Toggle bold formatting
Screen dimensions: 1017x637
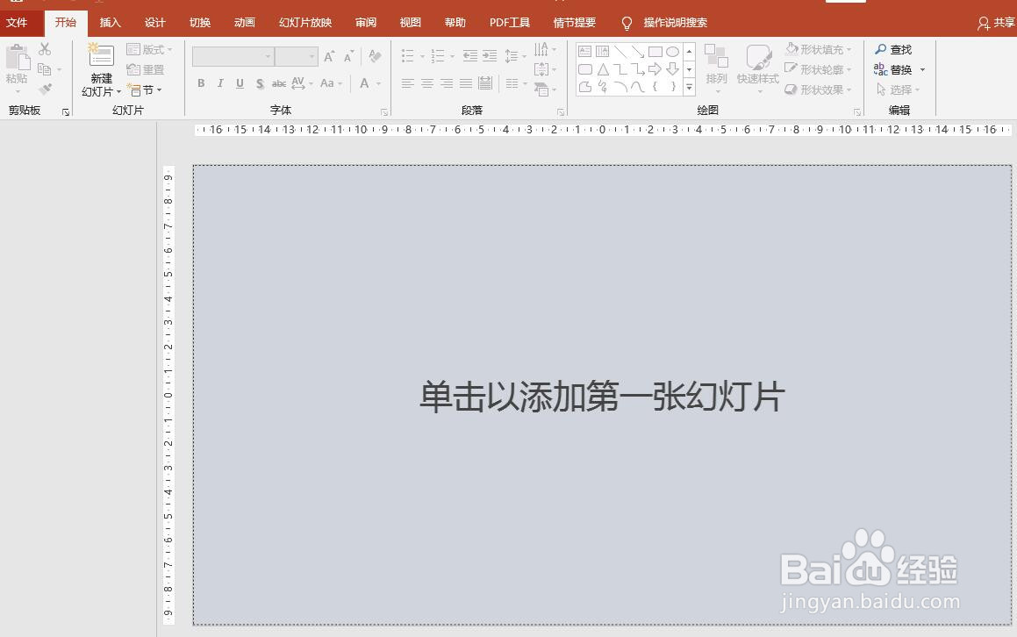click(200, 83)
